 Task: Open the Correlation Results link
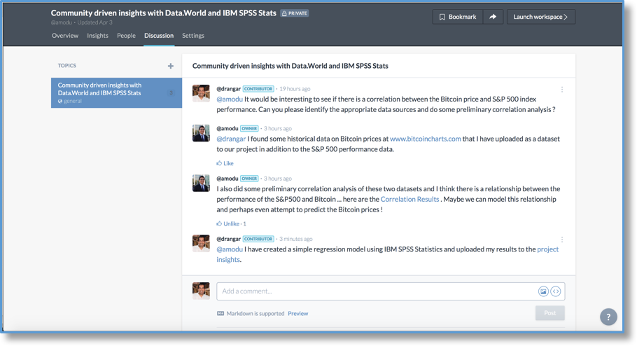pos(409,199)
